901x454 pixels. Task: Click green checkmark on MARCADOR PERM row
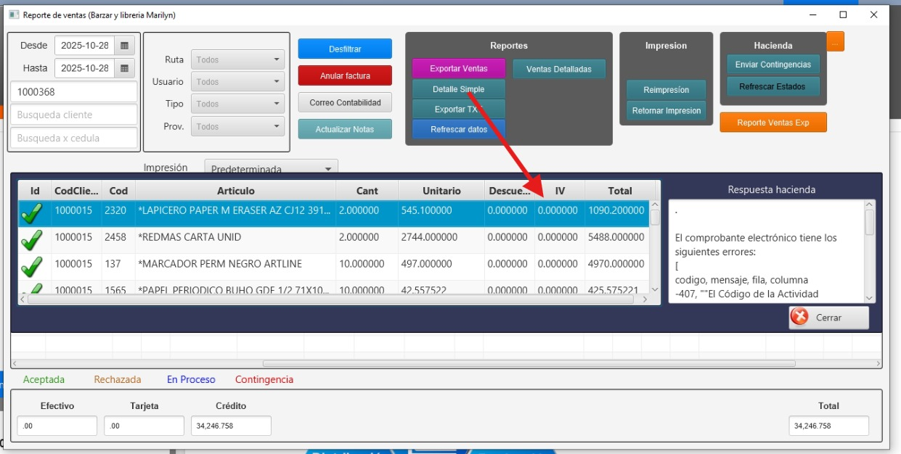[x=32, y=266]
